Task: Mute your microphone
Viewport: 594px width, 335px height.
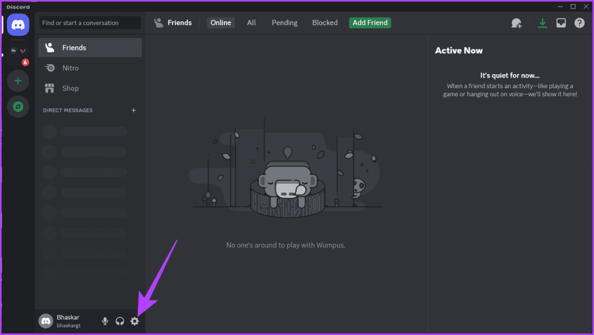Action: (105, 321)
